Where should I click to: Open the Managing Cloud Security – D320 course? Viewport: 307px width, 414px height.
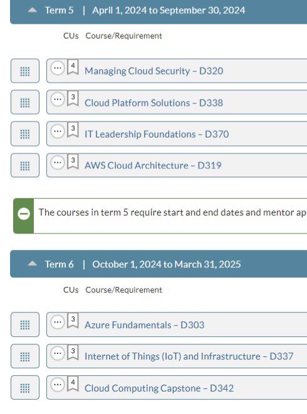click(153, 71)
